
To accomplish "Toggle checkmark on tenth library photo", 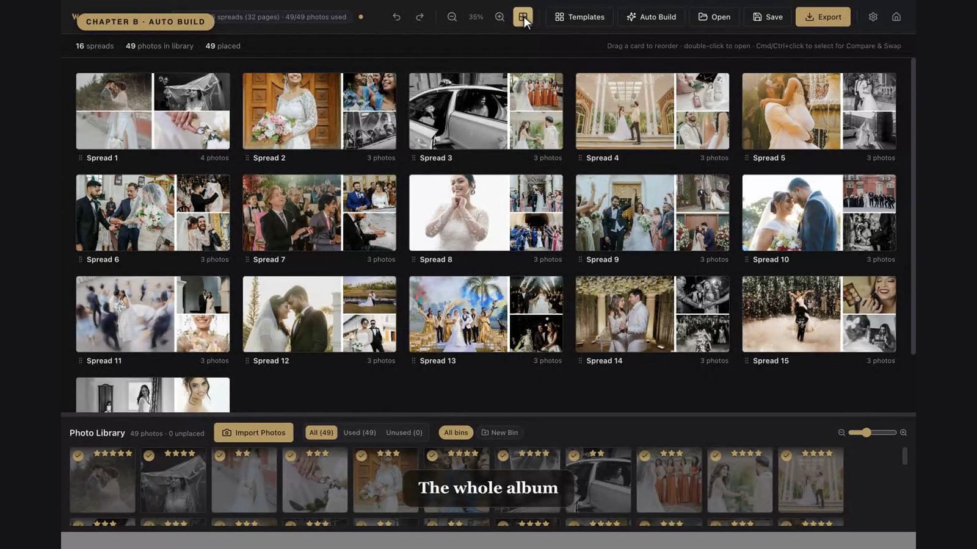I will coord(716,456).
